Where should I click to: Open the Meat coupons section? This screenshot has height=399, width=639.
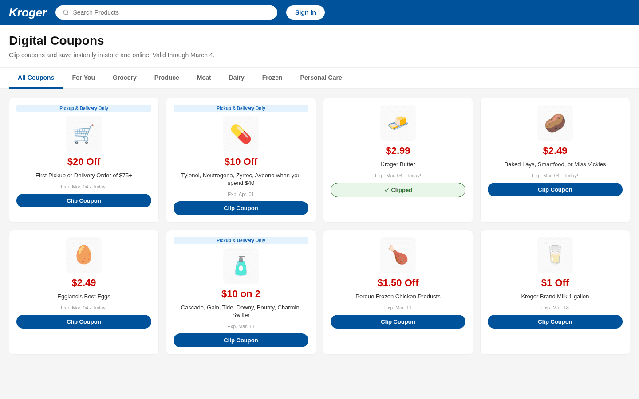204,78
